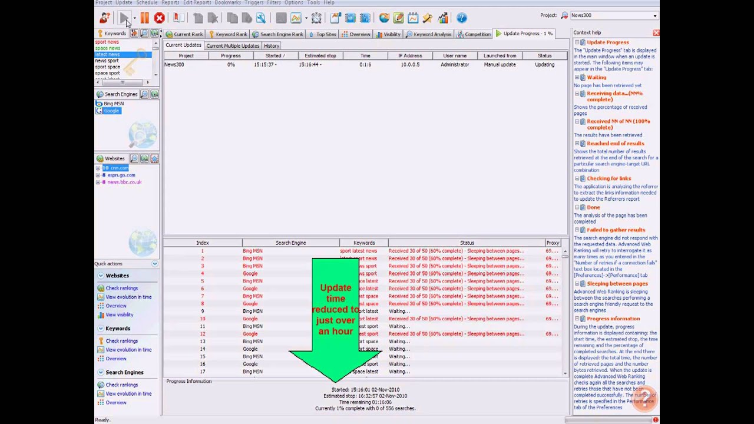Image resolution: width=754 pixels, height=424 pixels.
Task: Click the Start update play icon
Action: (x=125, y=18)
